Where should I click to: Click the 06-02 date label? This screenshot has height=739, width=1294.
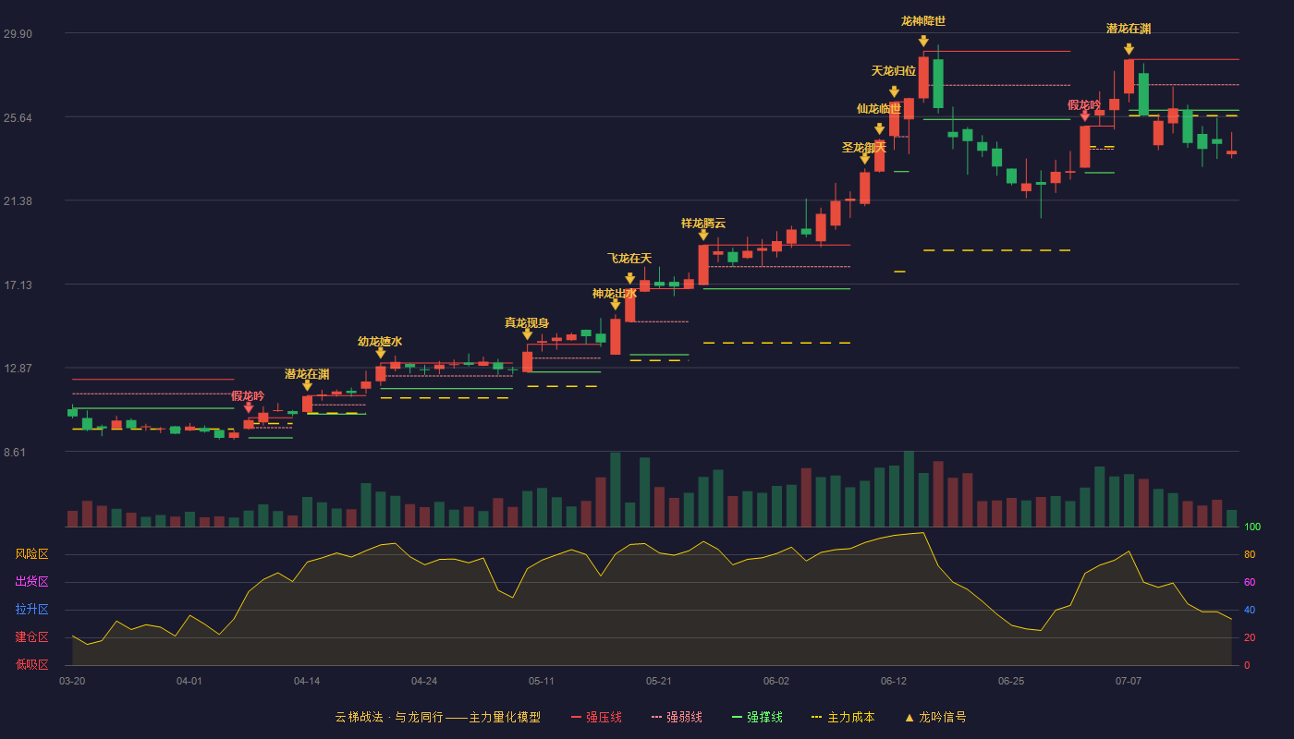tap(776, 681)
